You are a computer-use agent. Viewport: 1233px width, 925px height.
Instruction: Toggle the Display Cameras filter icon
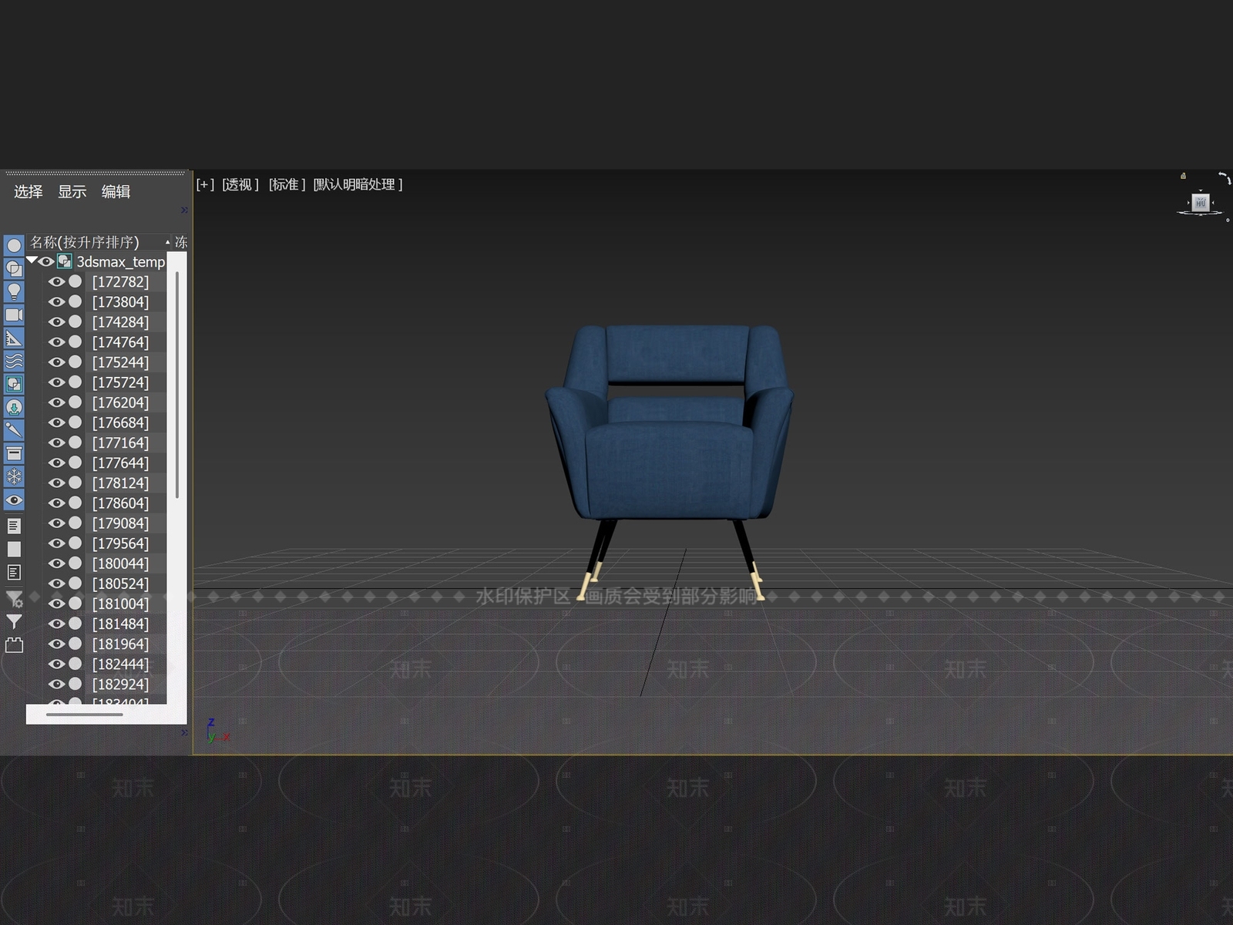(14, 315)
